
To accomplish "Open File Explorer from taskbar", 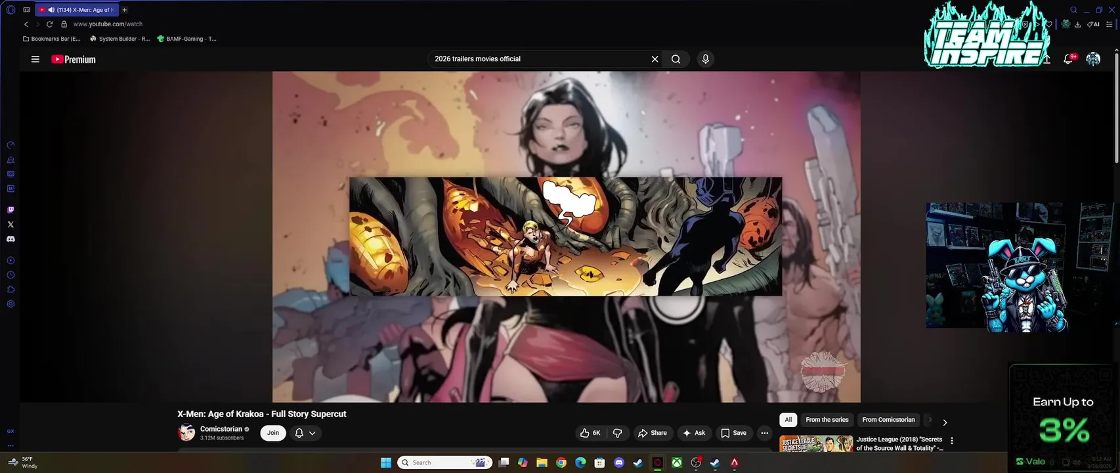I will pyautogui.click(x=542, y=462).
